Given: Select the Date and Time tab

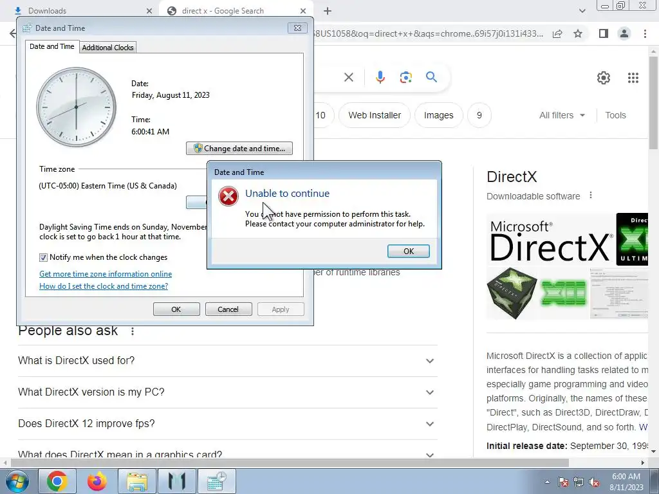Looking at the screenshot, I should point(51,46).
